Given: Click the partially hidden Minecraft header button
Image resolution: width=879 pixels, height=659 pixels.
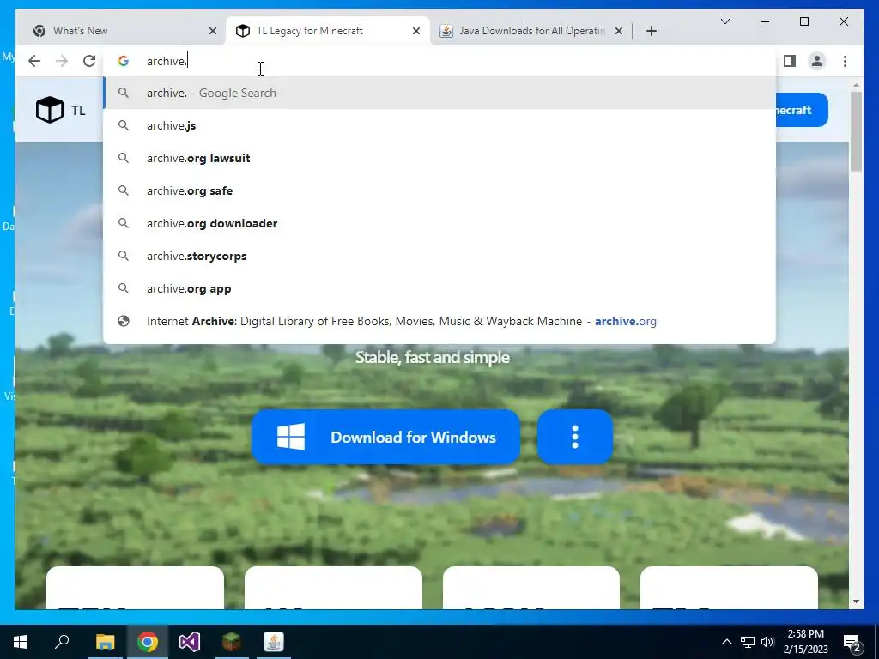Looking at the screenshot, I should pos(802,110).
